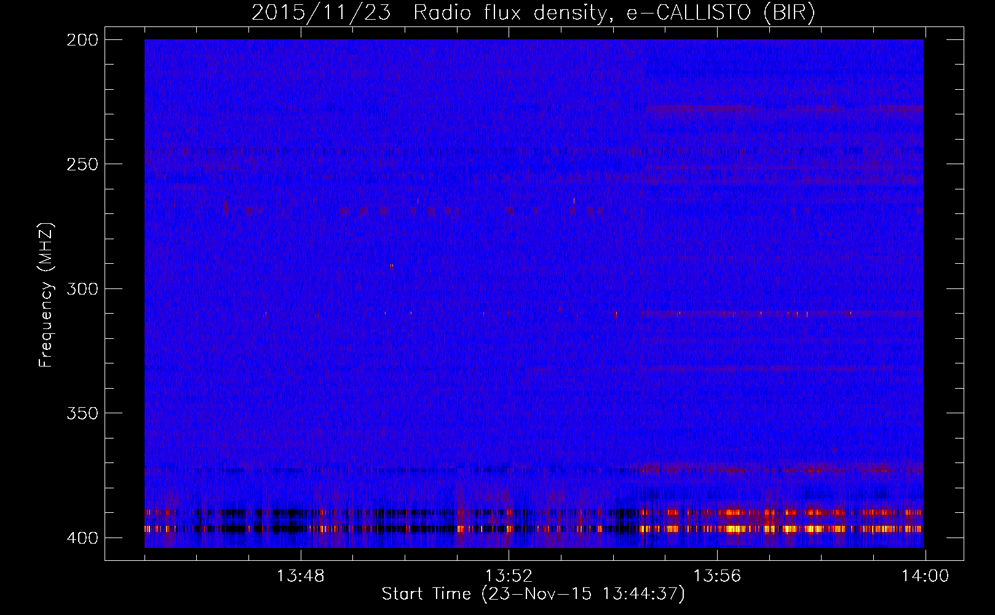Screen dimensions: 995x615
Task: Click the 13:48 time tick label
Action: point(301,576)
